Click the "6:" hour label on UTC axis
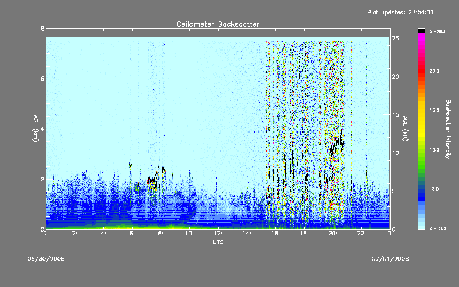The width and height of the screenshot is (459, 287). tap(133, 234)
